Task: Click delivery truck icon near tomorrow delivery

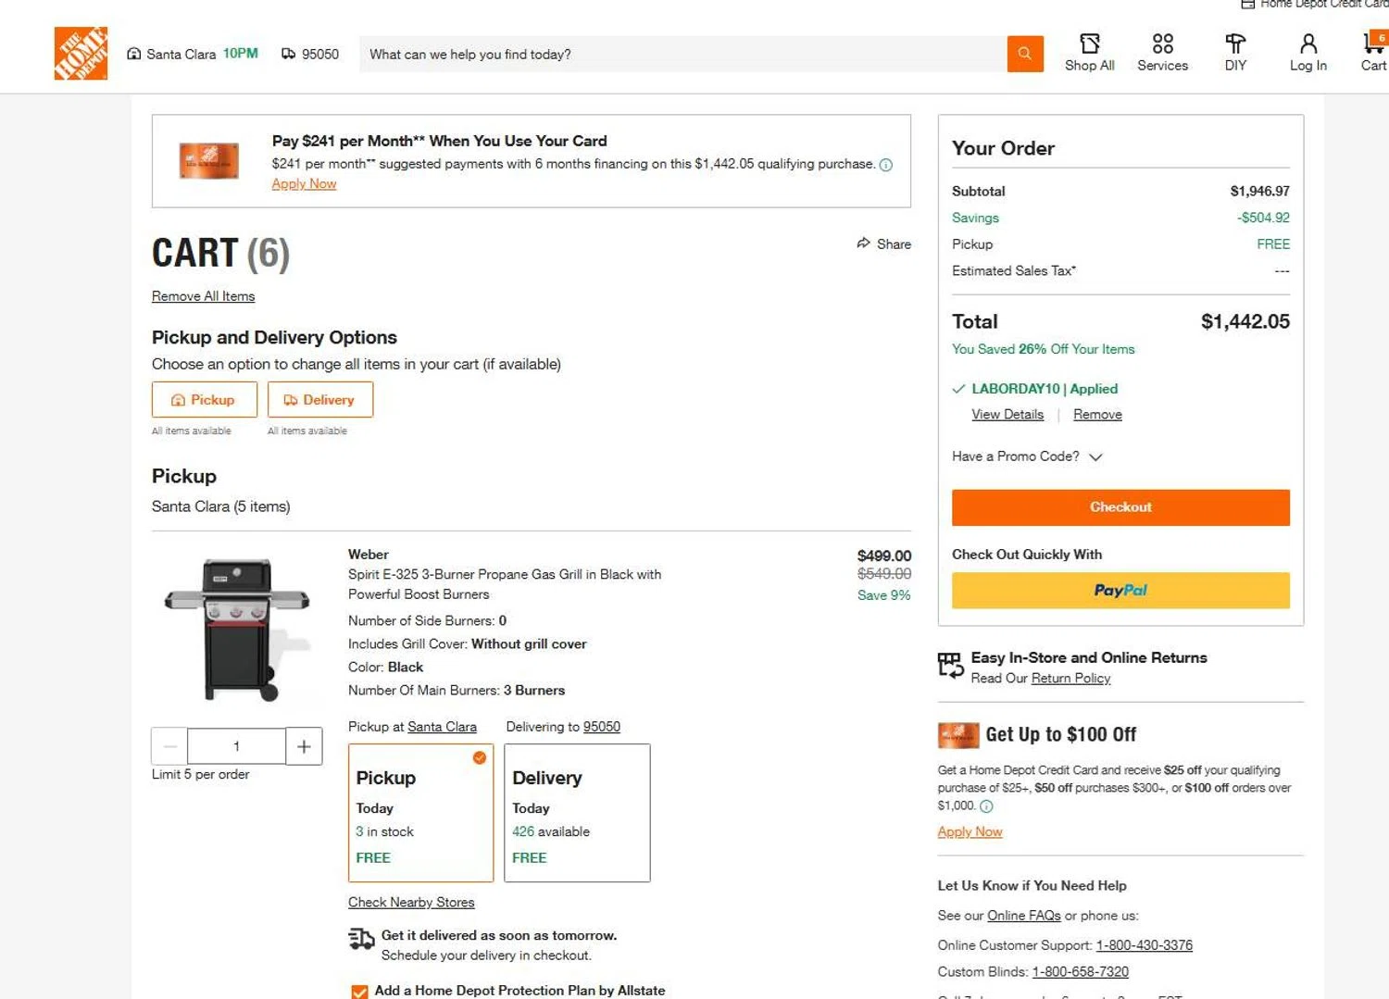Action: coord(361,939)
